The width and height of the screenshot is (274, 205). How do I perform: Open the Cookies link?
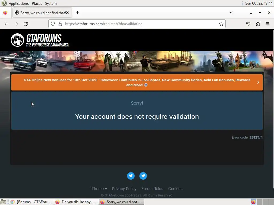175,189
